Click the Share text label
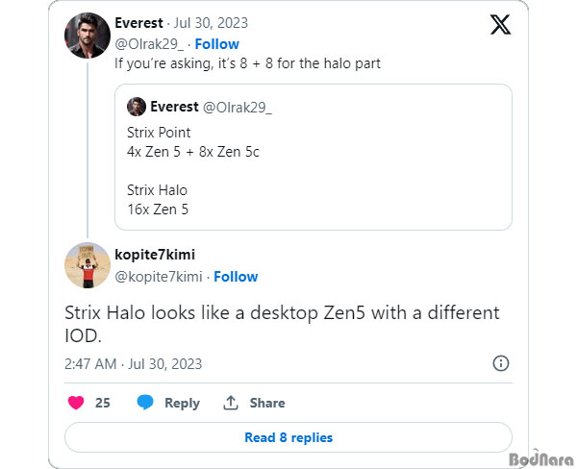The image size is (577, 469). point(267,403)
